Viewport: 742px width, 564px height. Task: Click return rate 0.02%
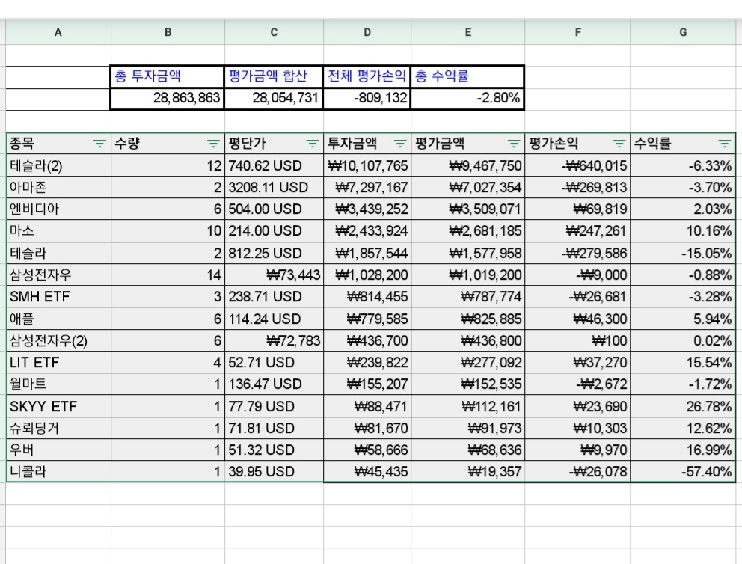tap(683, 340)
